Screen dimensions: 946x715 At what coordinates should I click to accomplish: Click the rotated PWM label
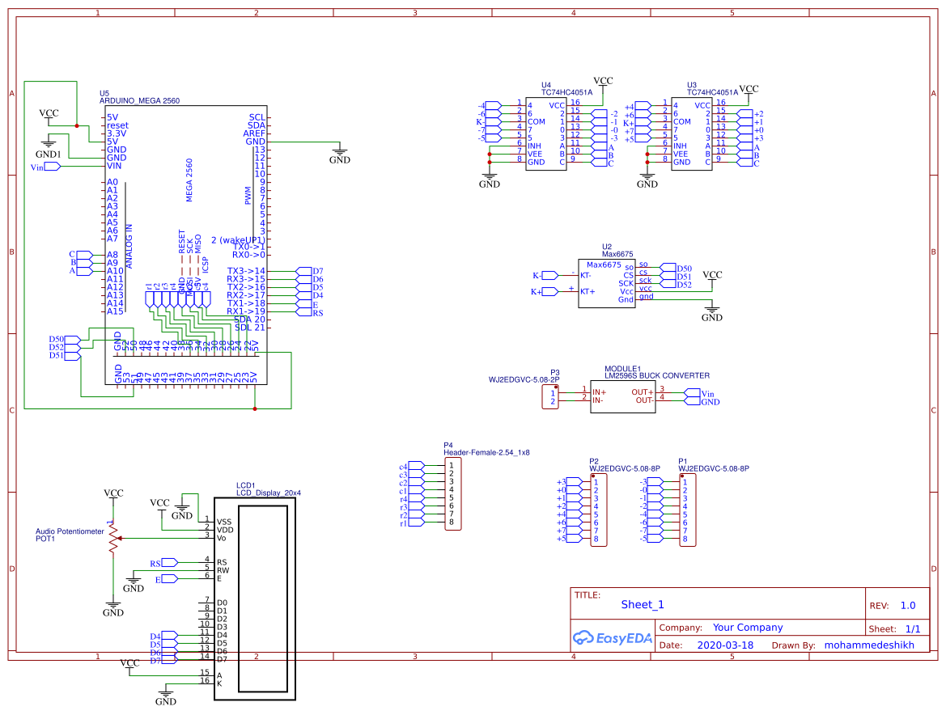point(248,195)
